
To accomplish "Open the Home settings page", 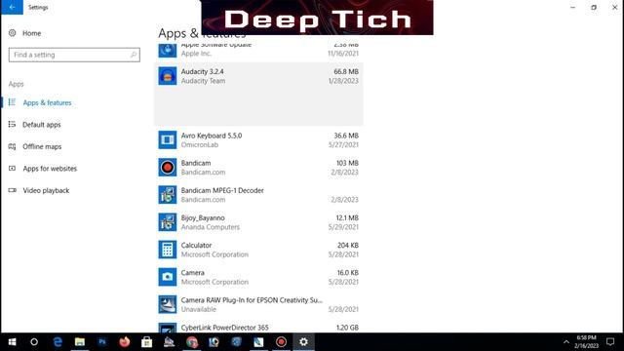I will tap(31, 33).
